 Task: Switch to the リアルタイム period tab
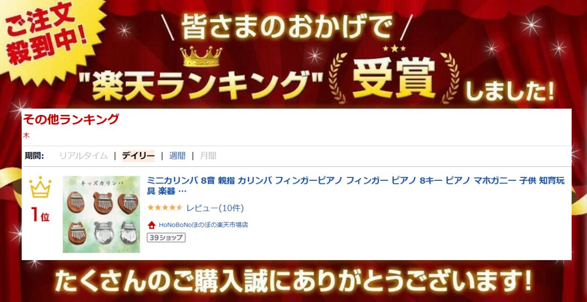click(x=84, y=156)
